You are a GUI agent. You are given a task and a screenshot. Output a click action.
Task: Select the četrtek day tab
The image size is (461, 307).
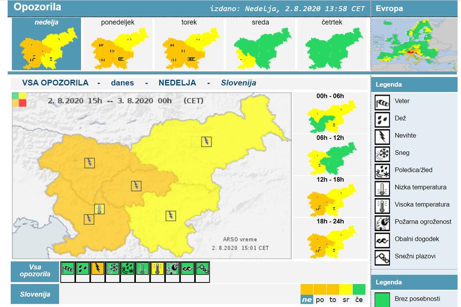tap(332, 44)
